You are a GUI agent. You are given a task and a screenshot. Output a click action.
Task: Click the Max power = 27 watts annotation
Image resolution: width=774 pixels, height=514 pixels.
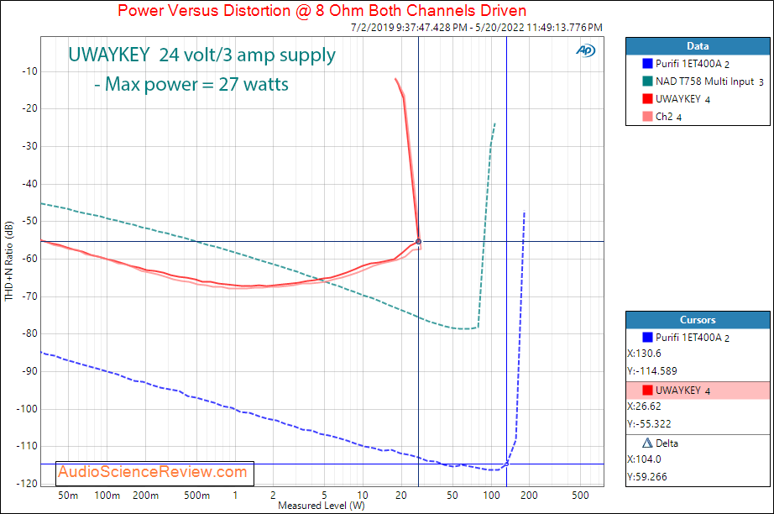click(x=191, y=85)
